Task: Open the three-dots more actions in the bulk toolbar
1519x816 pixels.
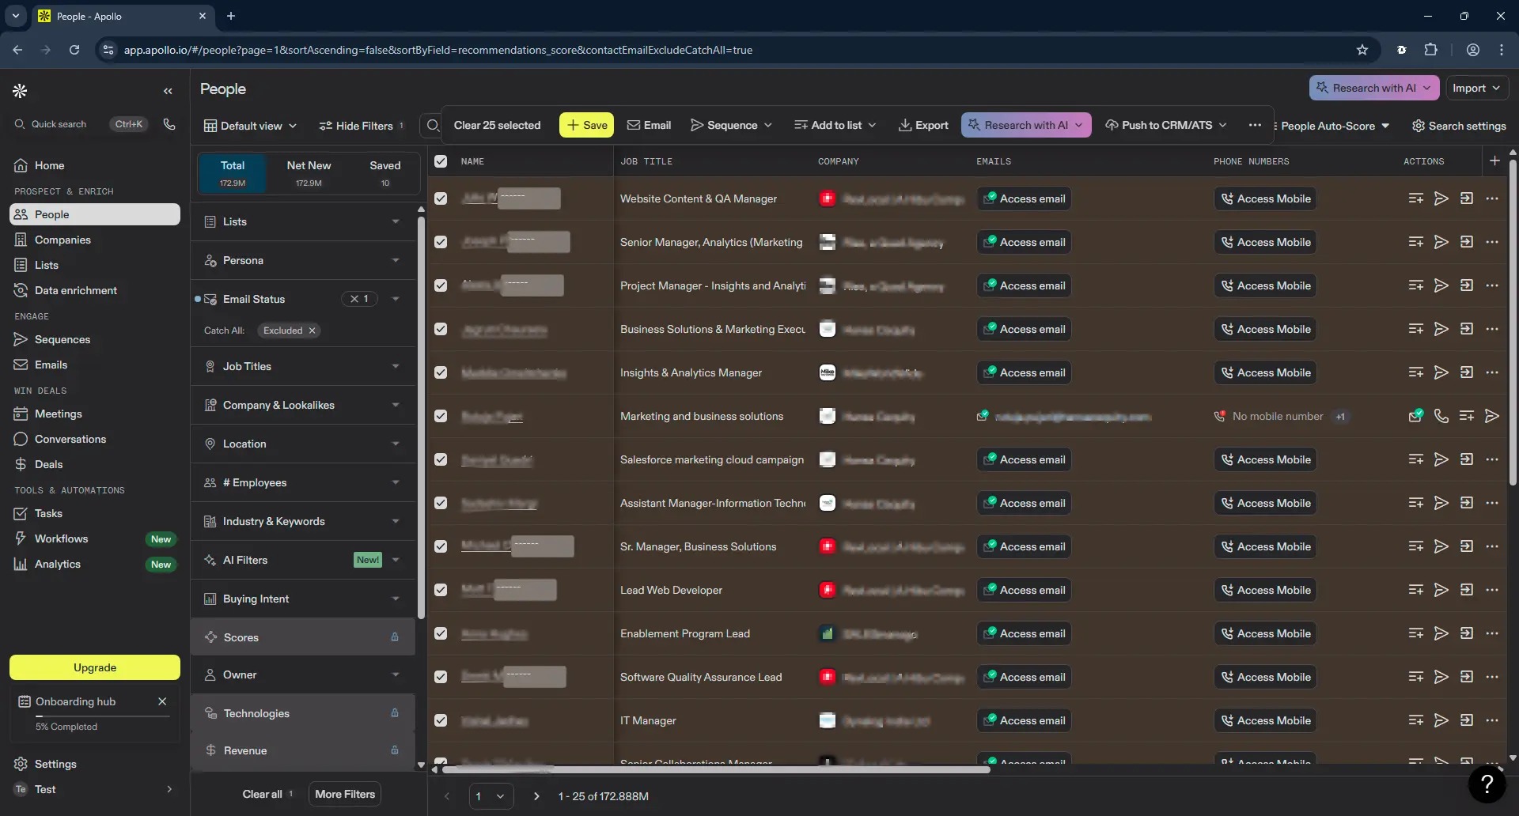Action: click(x=1255, y=125)
